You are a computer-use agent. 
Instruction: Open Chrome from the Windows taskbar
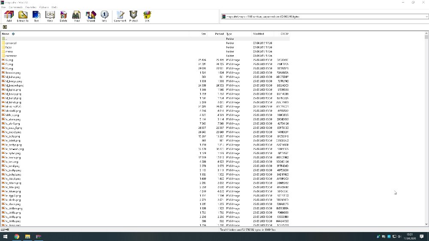pos(17,236)
